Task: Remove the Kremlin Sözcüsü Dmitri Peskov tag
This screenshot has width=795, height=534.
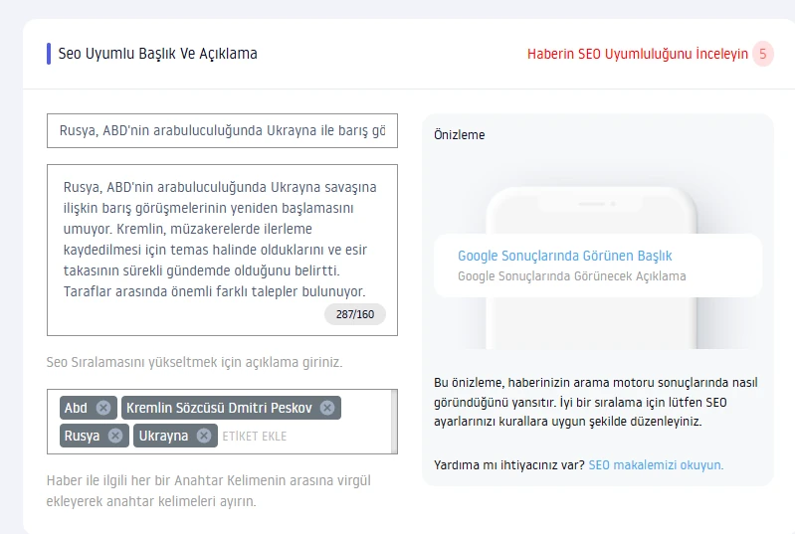Action: [x=327, y=408]
